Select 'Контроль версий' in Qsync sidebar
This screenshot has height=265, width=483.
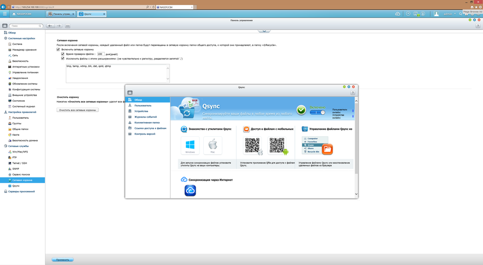(146, 134)
